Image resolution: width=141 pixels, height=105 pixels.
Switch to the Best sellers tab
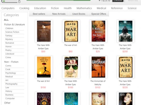39,14
